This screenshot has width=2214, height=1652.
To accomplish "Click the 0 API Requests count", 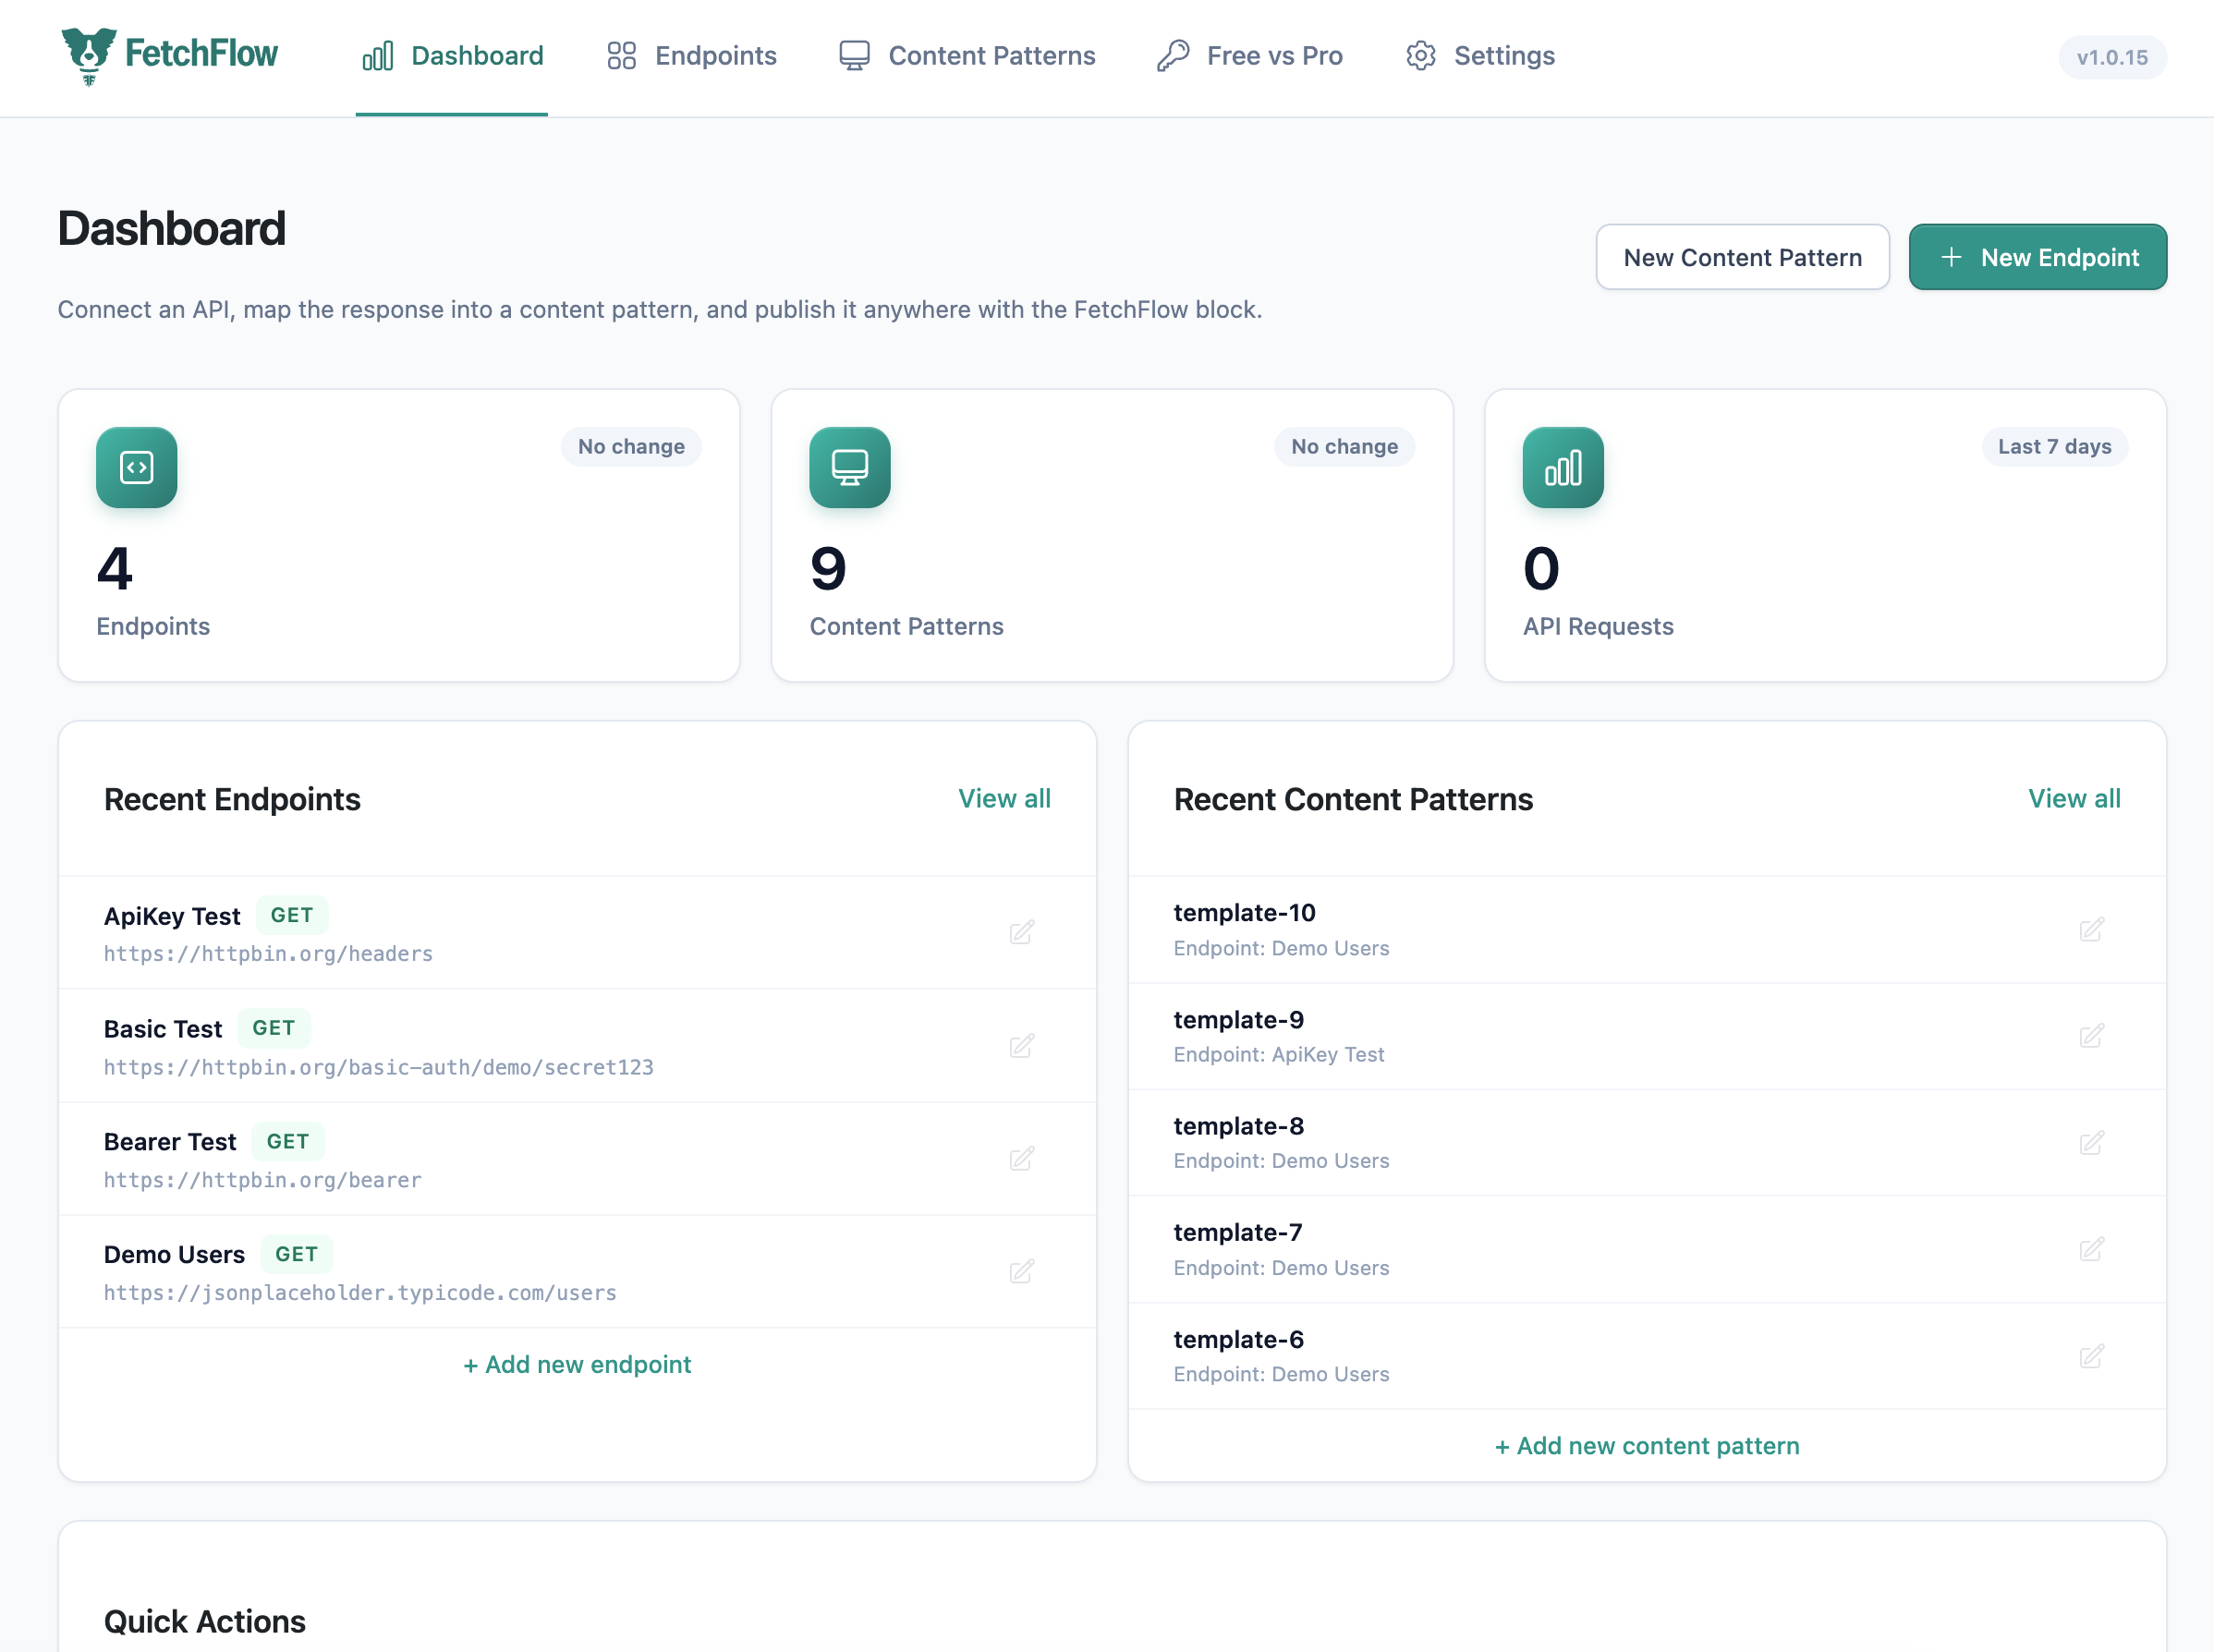I will 1541,568.
